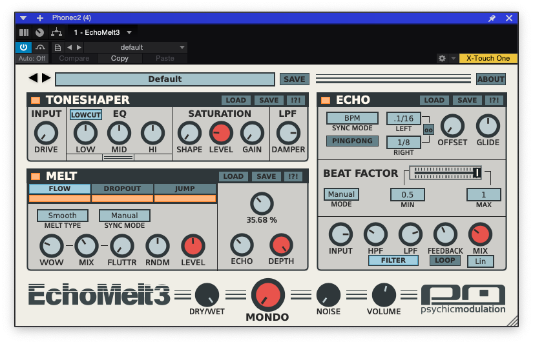533x344 pixels.
Task: Click the sidechain curve icon
Action: [x=41, y=47]
